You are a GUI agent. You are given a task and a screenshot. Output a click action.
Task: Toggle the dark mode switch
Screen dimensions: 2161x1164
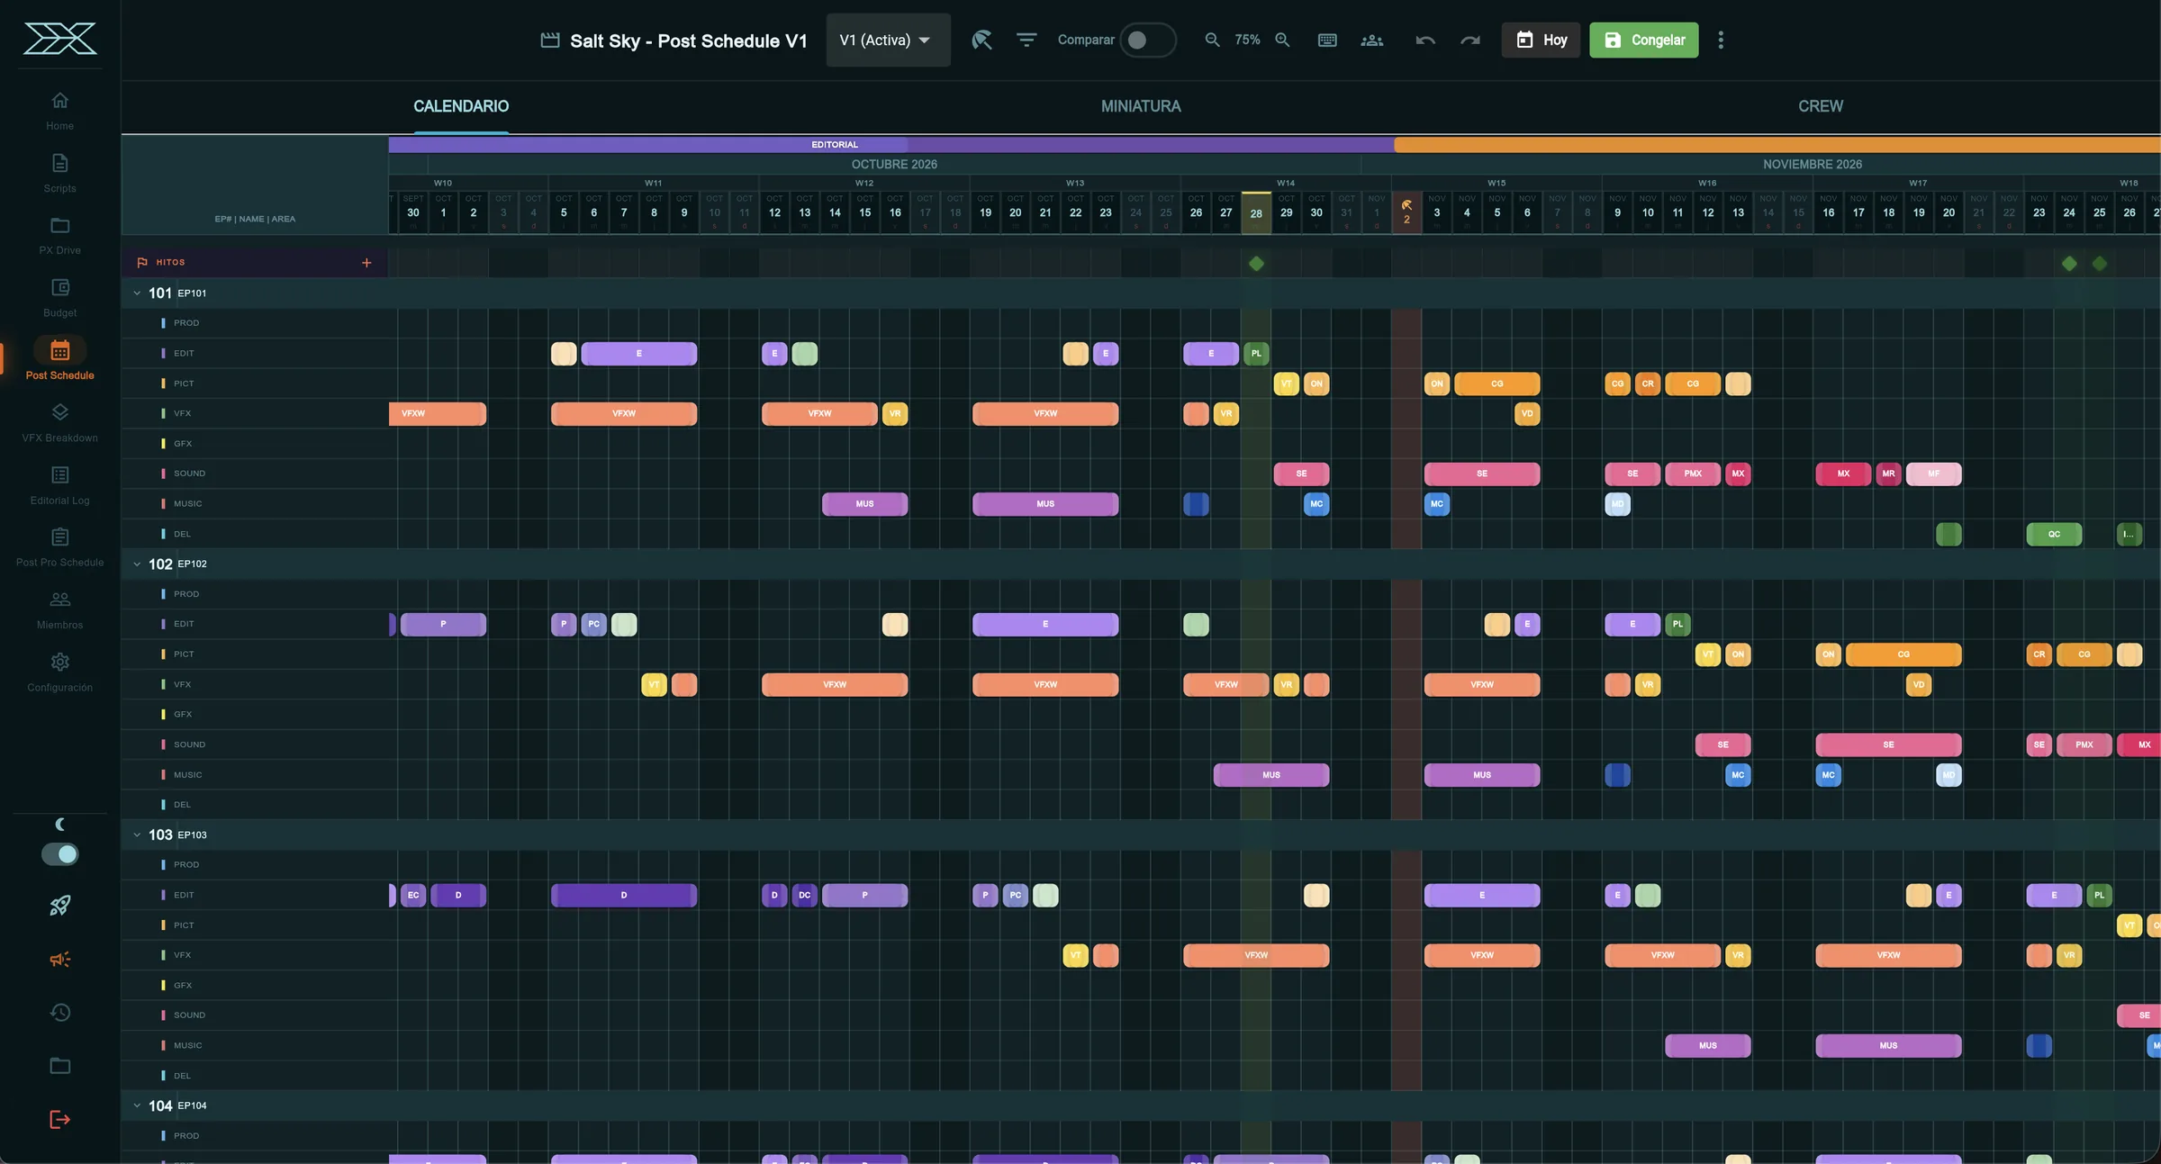click(59, 854)
